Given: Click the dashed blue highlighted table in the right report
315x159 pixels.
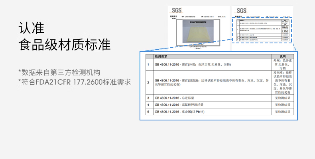Looking at the screenshot, I should tap(262, 31).
